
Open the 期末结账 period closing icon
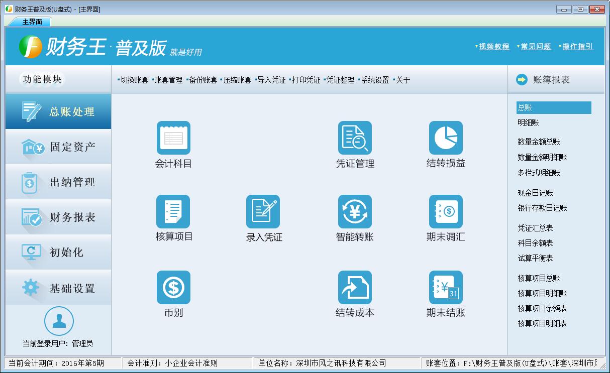pyautogui.click(x=446, y=288)
